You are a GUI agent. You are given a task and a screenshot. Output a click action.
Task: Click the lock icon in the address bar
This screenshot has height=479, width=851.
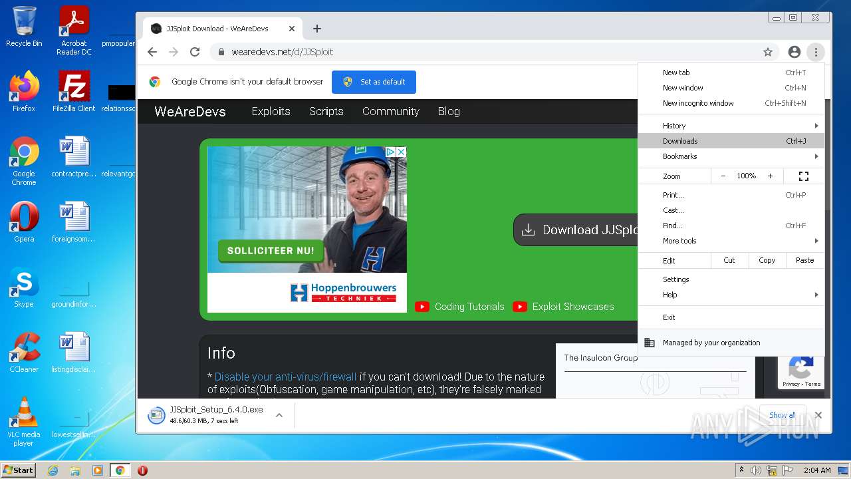pyautogui.click(x=221, y=52)
